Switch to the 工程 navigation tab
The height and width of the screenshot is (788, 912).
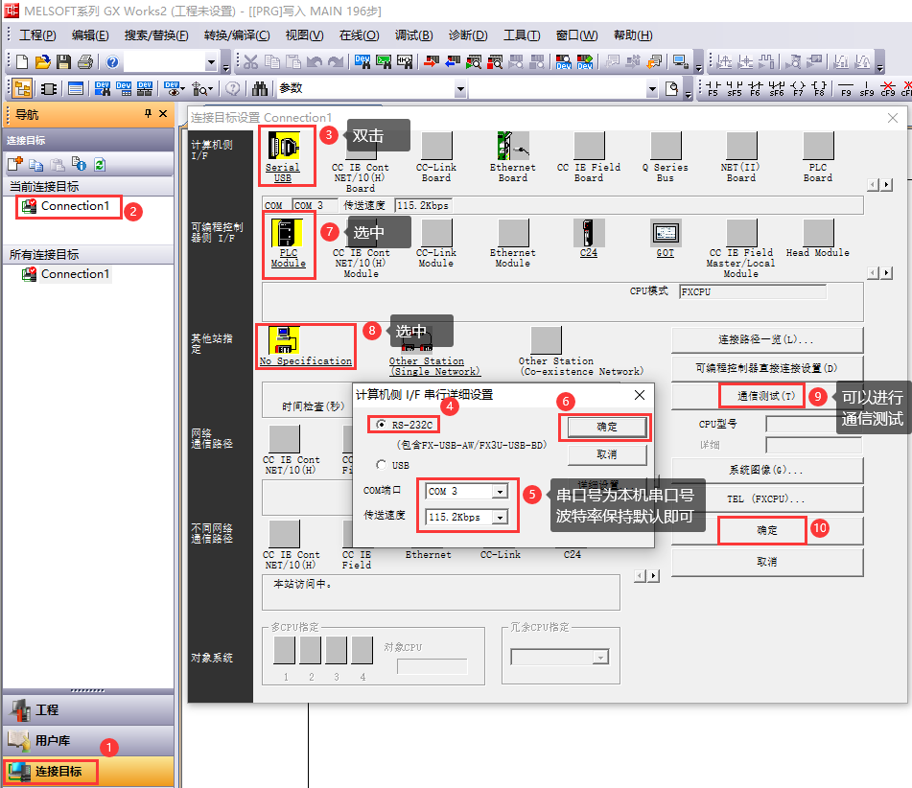[x=88, y=709]
